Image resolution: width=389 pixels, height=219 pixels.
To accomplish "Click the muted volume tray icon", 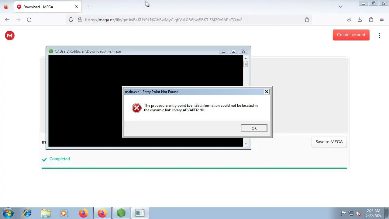I will click(x=359, y=213).
